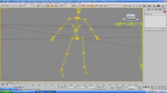Click the Use Pivot Point Center icon

click(74, 6)
